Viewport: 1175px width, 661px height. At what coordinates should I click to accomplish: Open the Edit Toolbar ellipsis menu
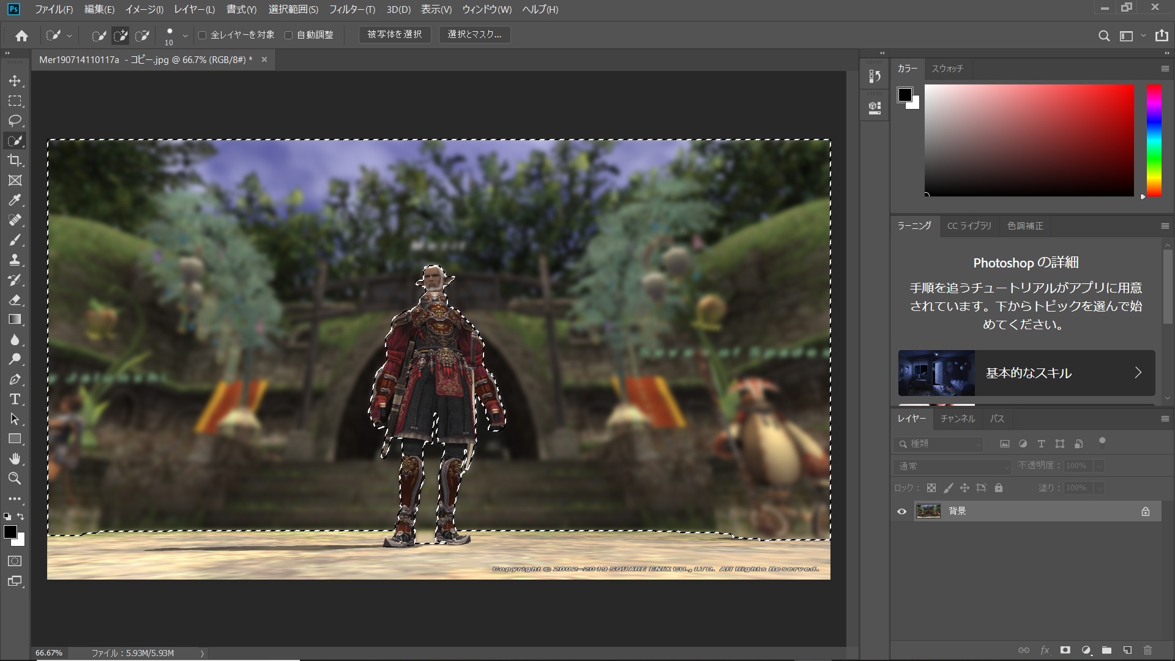click(x=15, y=499)
